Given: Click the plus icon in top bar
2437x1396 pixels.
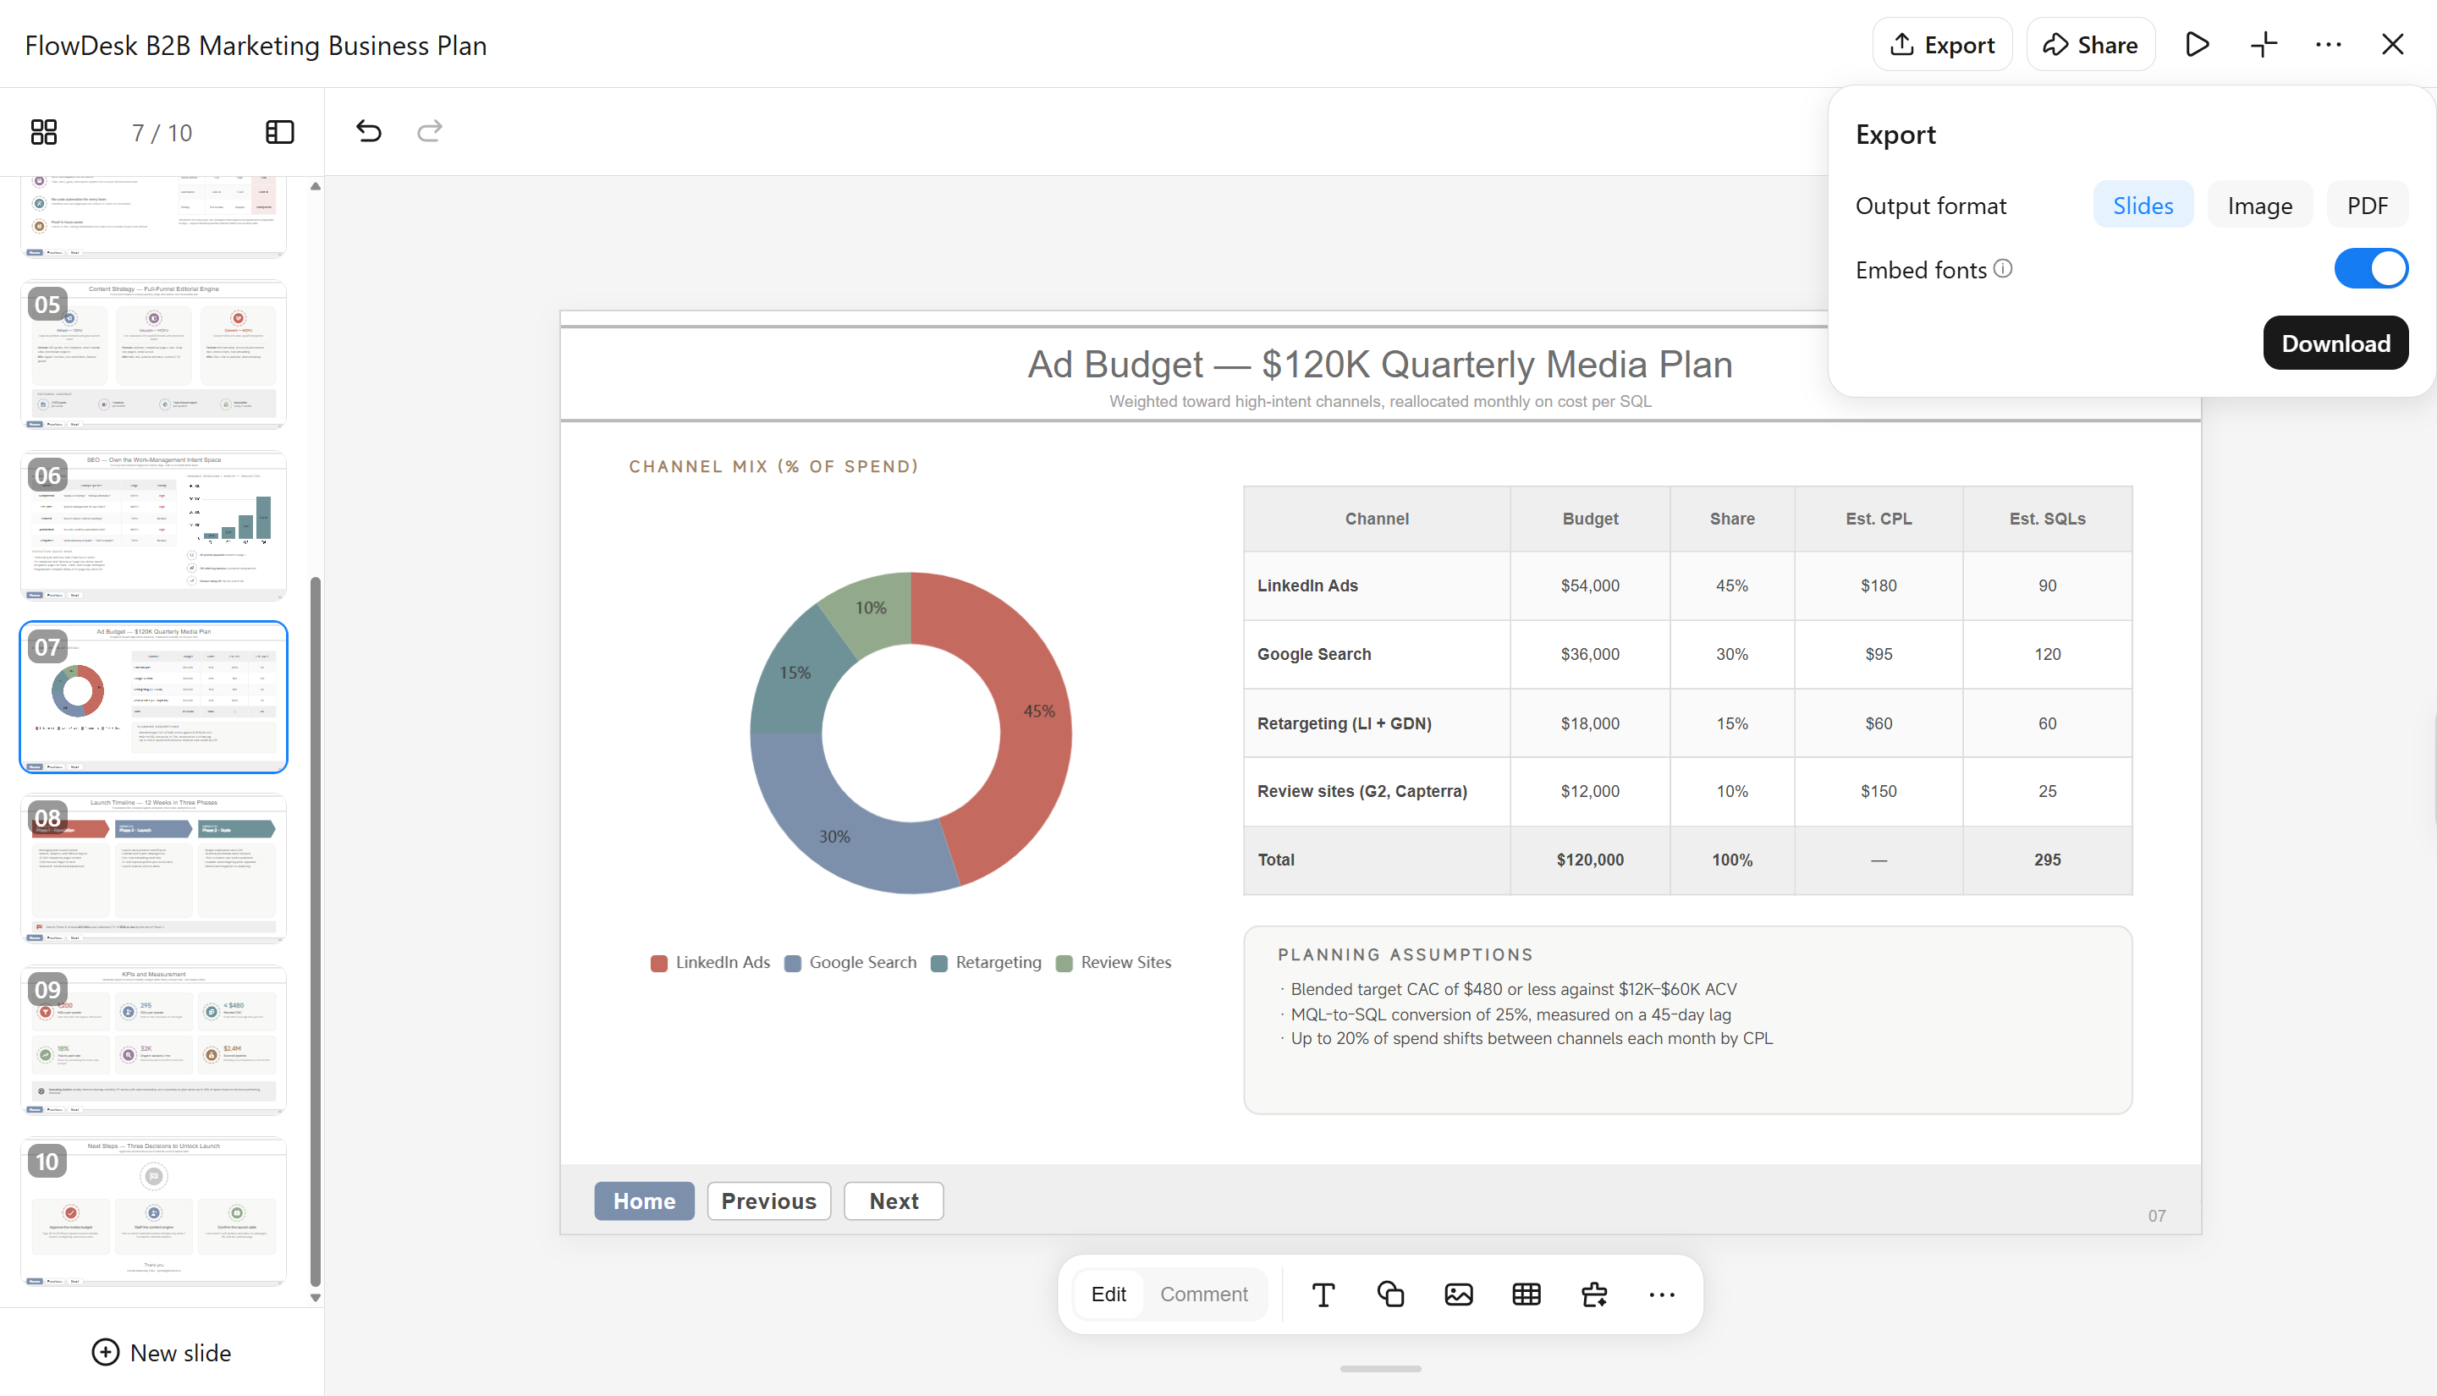Looking at the screenshot, I should [x=2264, y=44].
